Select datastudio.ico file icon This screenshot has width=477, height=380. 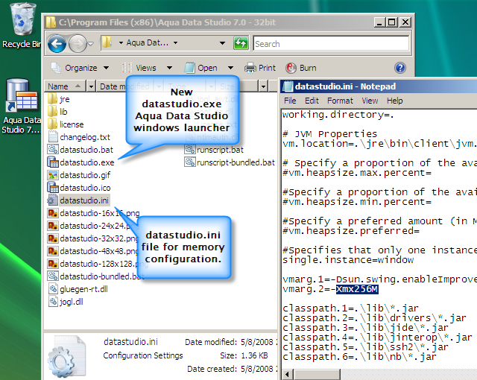[x=53, y=188]
